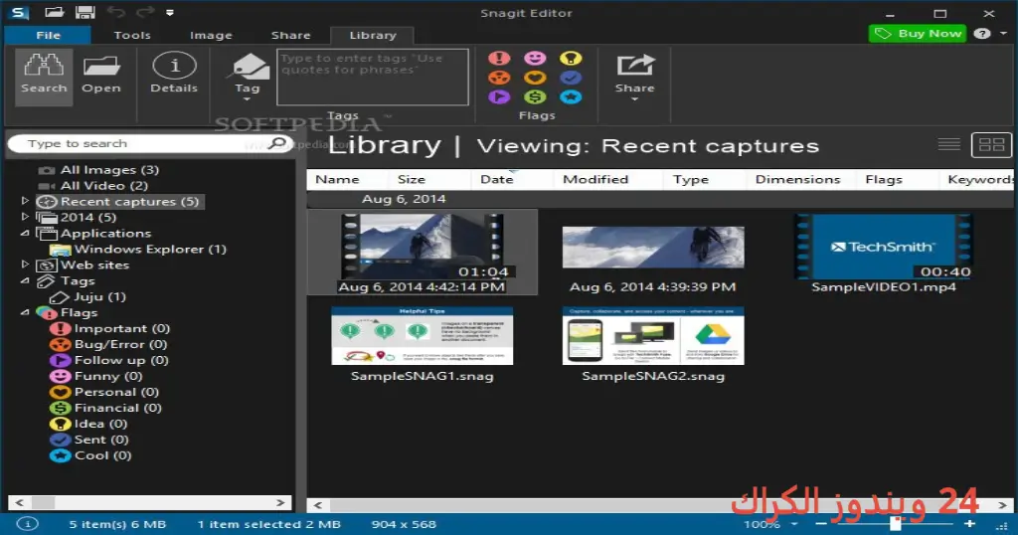
Task: Select All Images (3) in tree
Action: 109,169
